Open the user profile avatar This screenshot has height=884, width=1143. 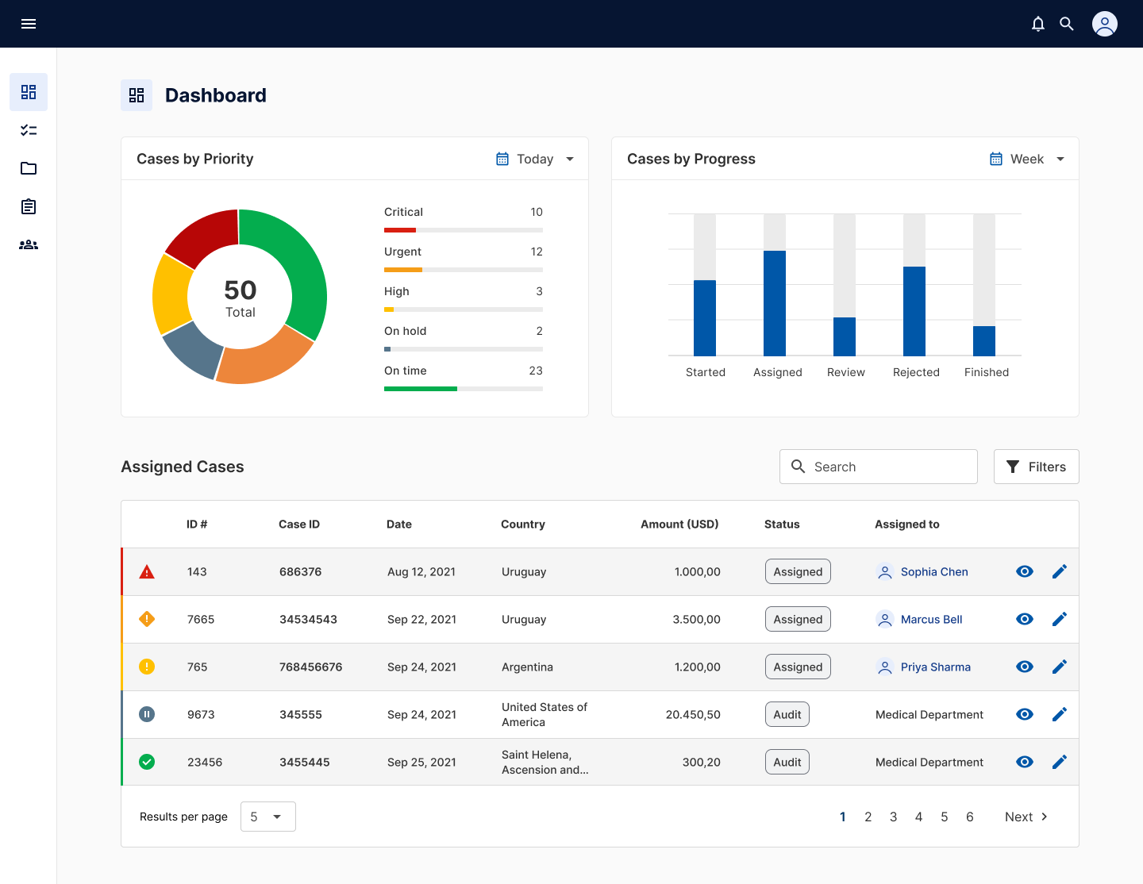(x=1104, y=24)
